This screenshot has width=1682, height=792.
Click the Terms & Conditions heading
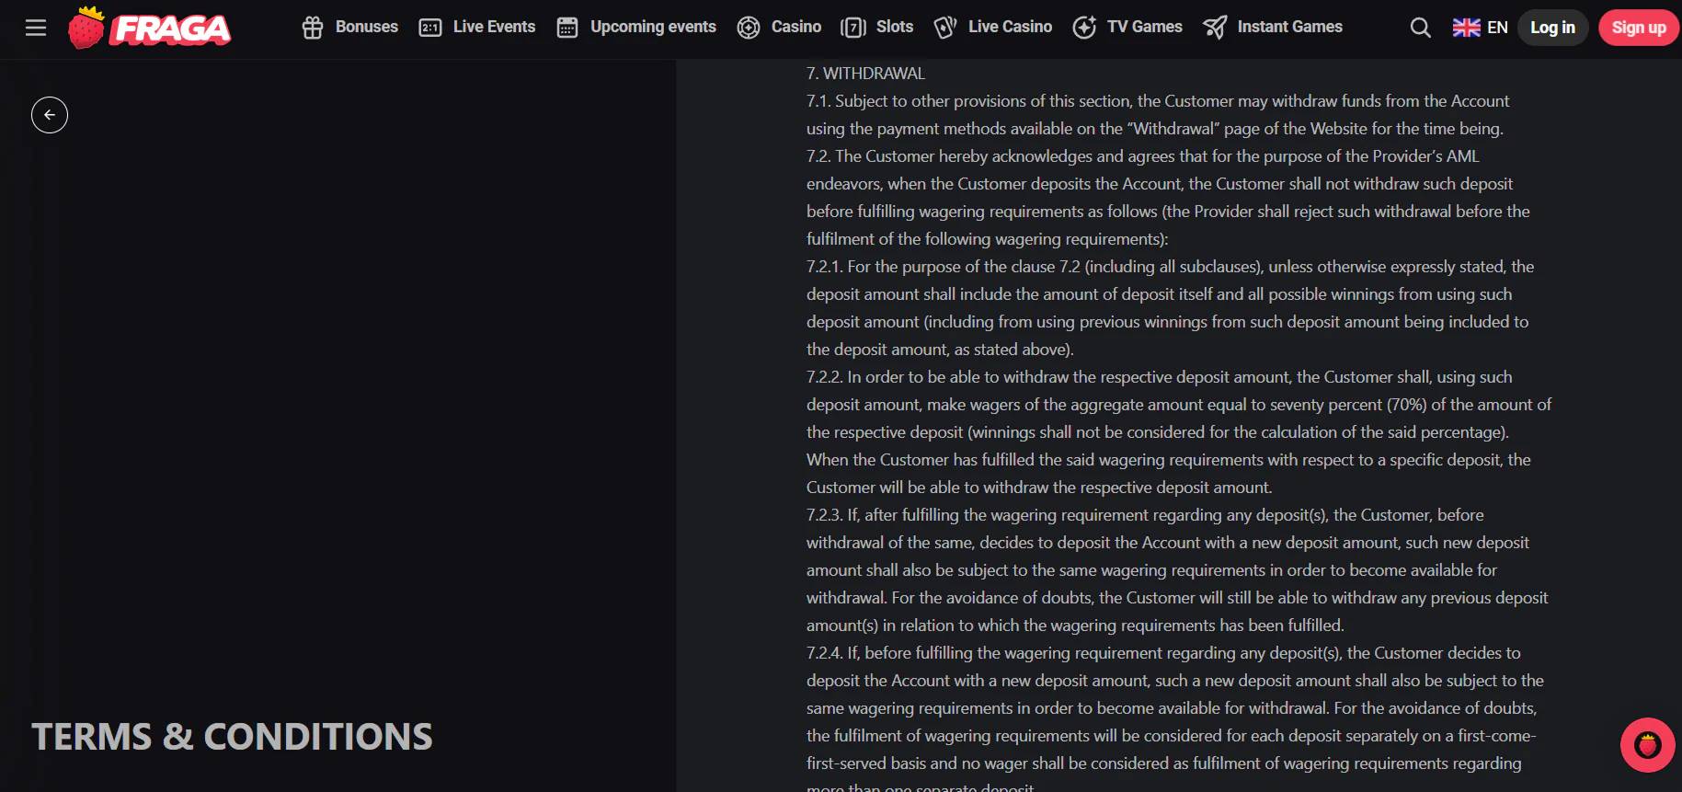(232, 737)
